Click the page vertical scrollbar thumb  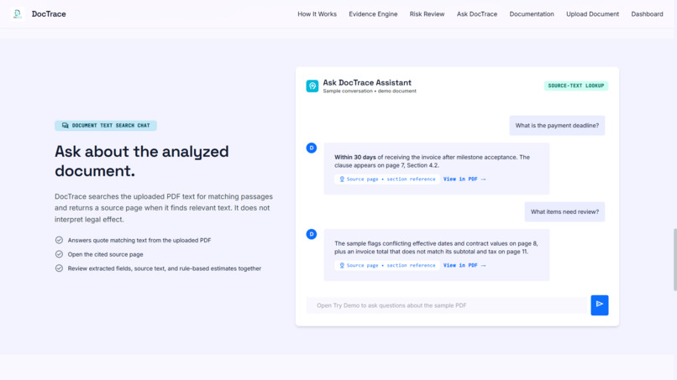click(x=674, y=260)
